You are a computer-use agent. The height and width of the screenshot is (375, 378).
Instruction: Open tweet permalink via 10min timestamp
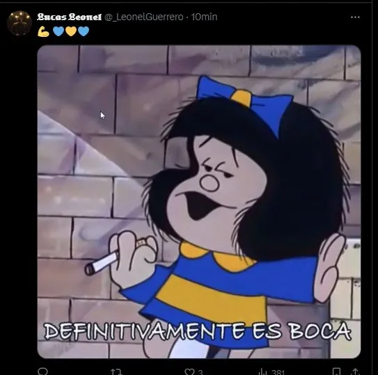point(204,17)
